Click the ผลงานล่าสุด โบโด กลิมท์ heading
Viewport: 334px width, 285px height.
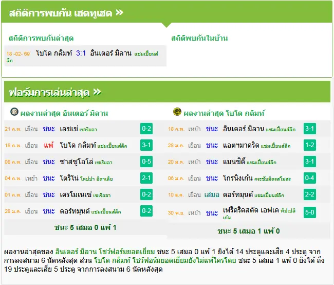(224, 113)
